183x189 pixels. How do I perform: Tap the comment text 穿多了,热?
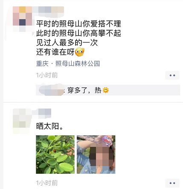(x=84, y=90)
